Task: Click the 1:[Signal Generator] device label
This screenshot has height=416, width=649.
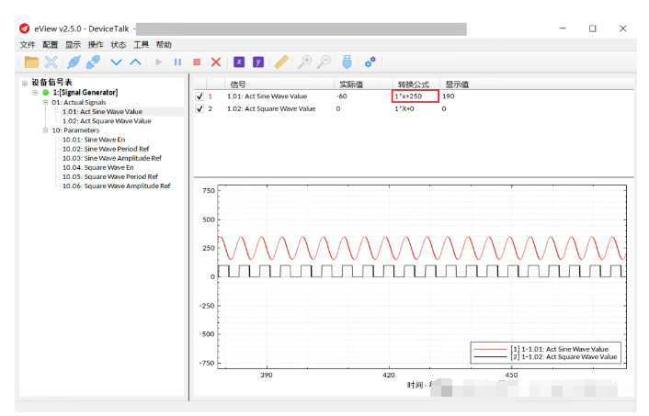Action: tap(85, 92)
